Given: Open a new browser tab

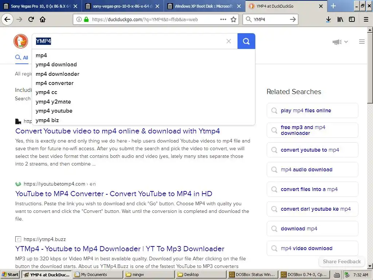Looking at the screenshot, I should pyautogui.click(x=333, y=6).
